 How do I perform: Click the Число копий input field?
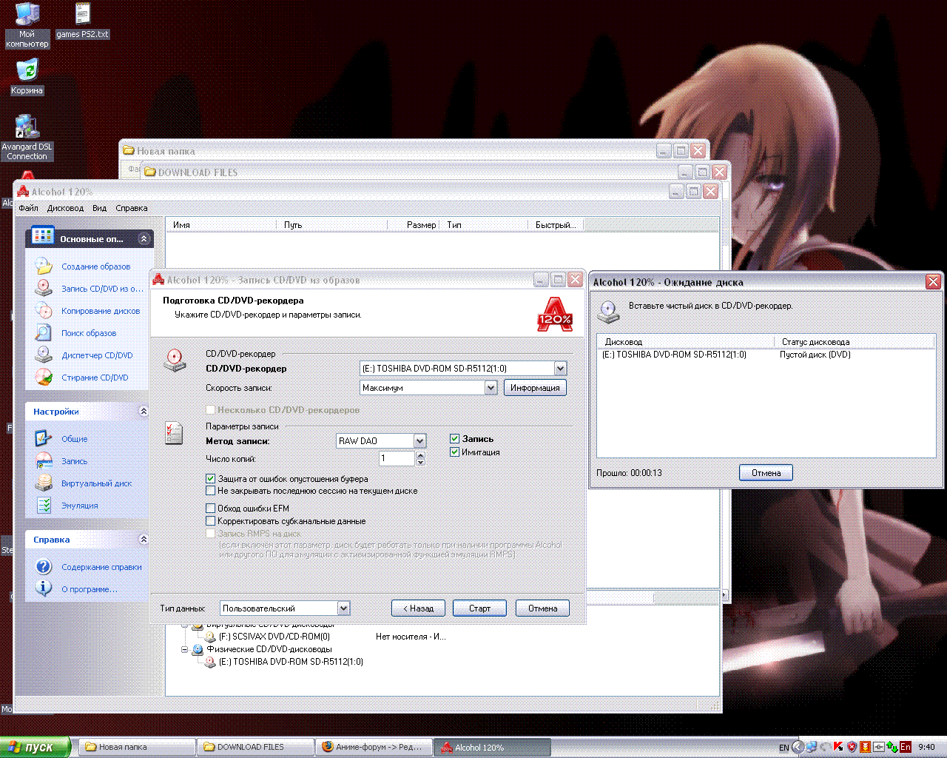point(396,459)
